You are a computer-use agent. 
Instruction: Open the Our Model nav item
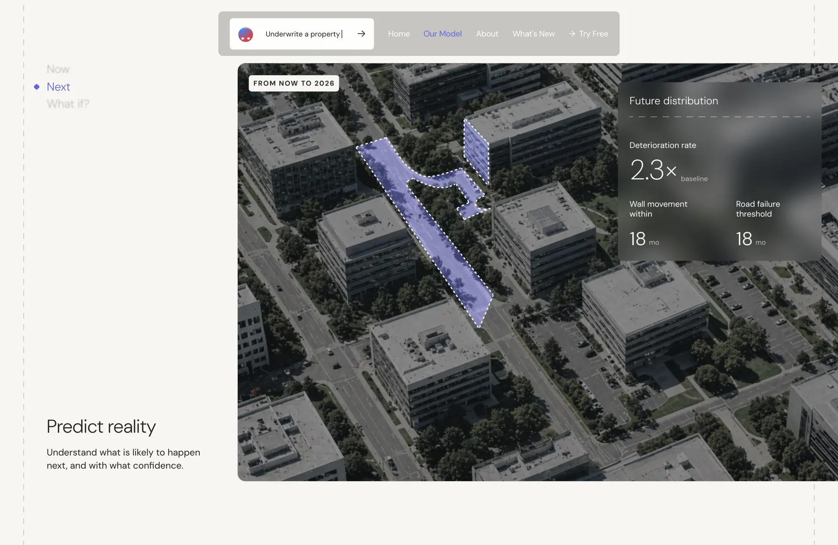click(x=442, y=34)
